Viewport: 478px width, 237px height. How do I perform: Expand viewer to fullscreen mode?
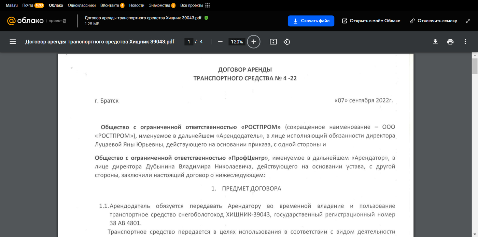pos(468,21)
